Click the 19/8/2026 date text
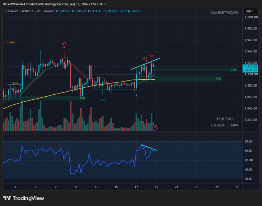Screen dimensions: 262x206 [x=225, y=119]
